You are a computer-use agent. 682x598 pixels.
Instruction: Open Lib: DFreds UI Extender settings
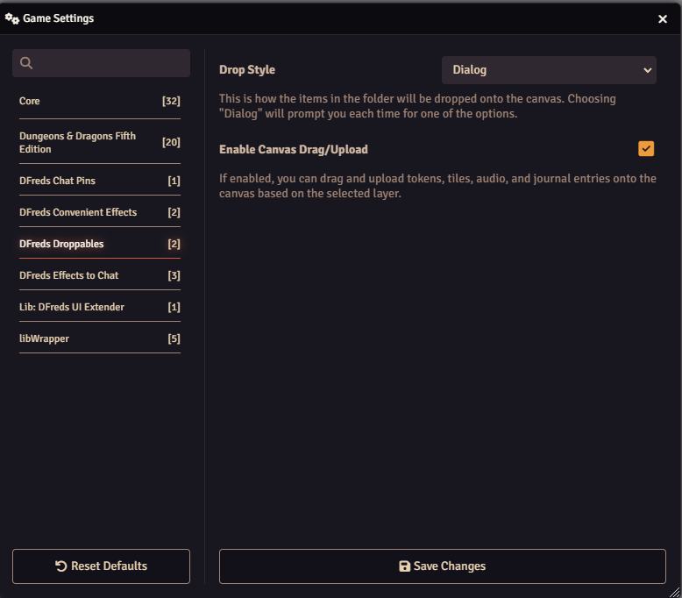99,307
